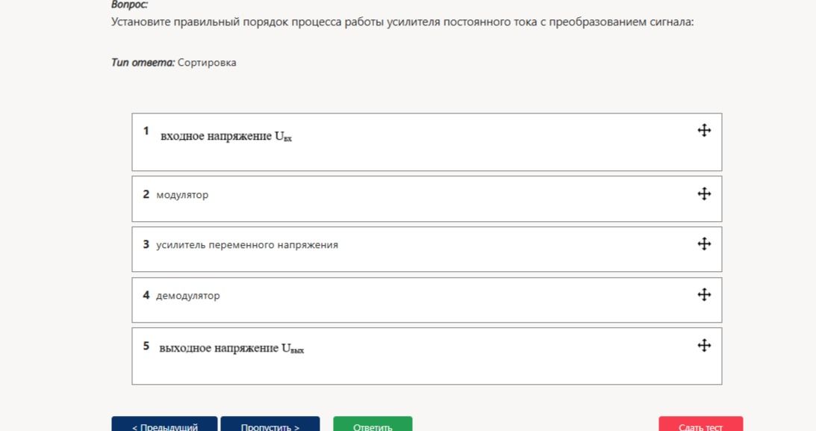
Task: Click the move icon for выходное напряжение row
Action: click(704, 345)
